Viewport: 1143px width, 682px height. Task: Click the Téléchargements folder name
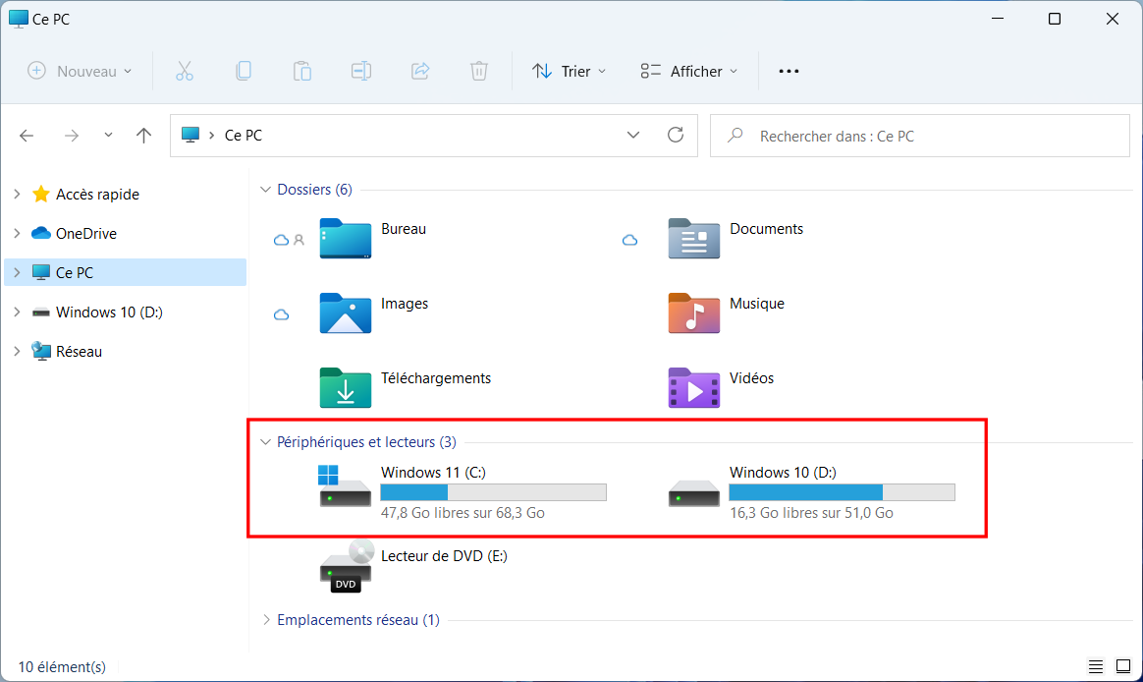tap(436, 378)
